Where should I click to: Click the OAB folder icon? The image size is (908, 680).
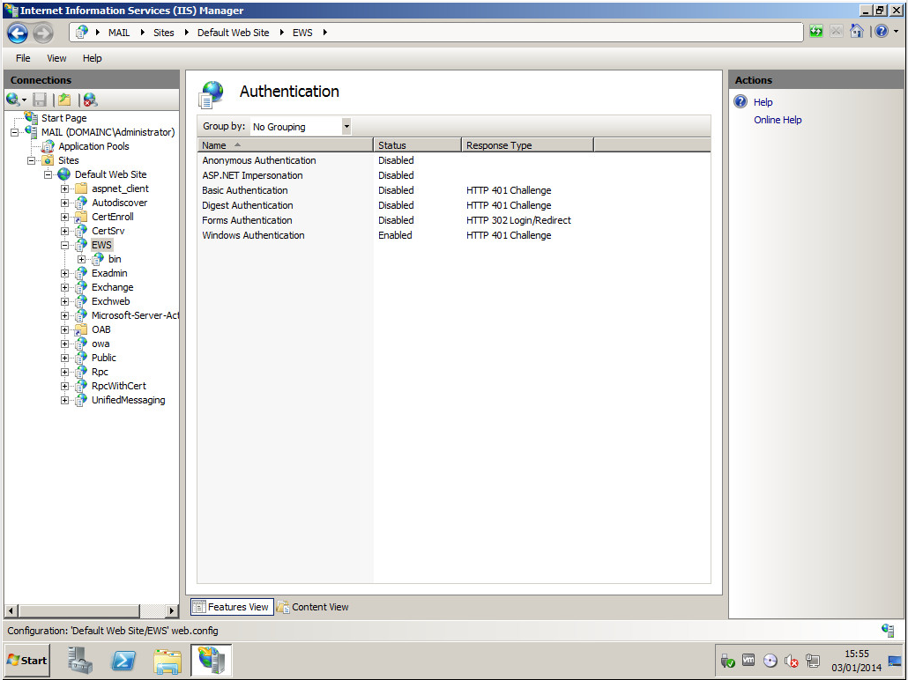pos(82,330)
